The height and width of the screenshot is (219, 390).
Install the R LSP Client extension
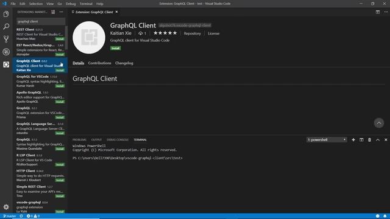(60, 165)
